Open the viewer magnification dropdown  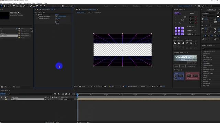point(86,87)
